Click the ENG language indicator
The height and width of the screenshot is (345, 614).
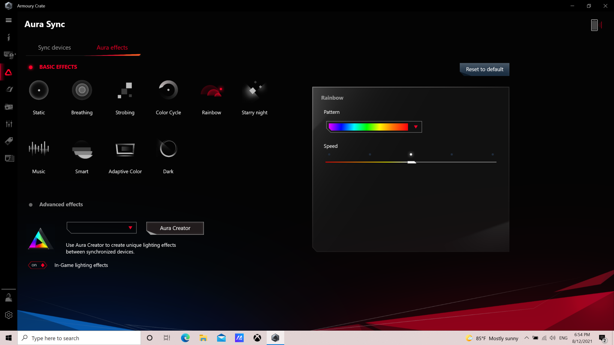click(563, 338)
